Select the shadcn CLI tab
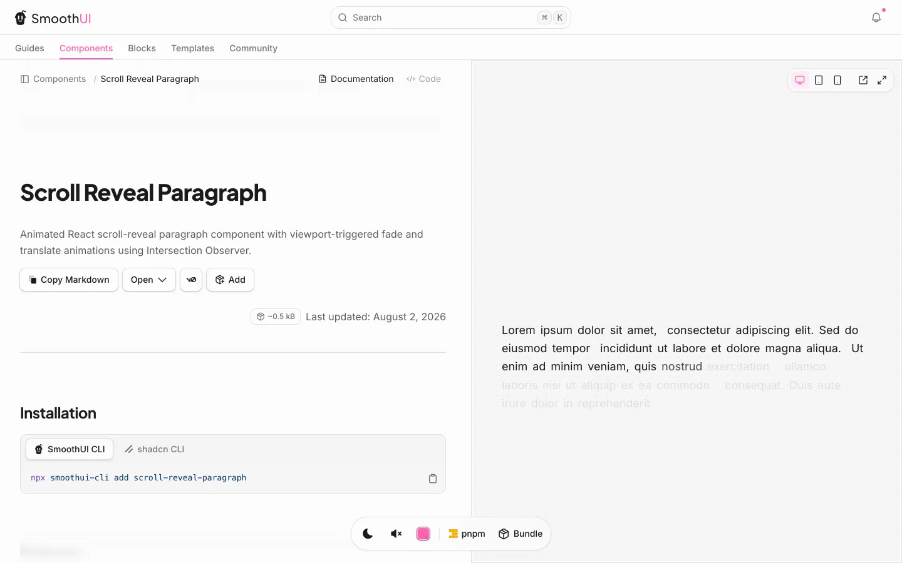This screenshot has width=902, height=563. [154, 449]
